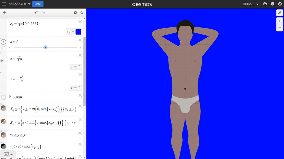
Task: Click the desmos logo
Action: (142, 4)
